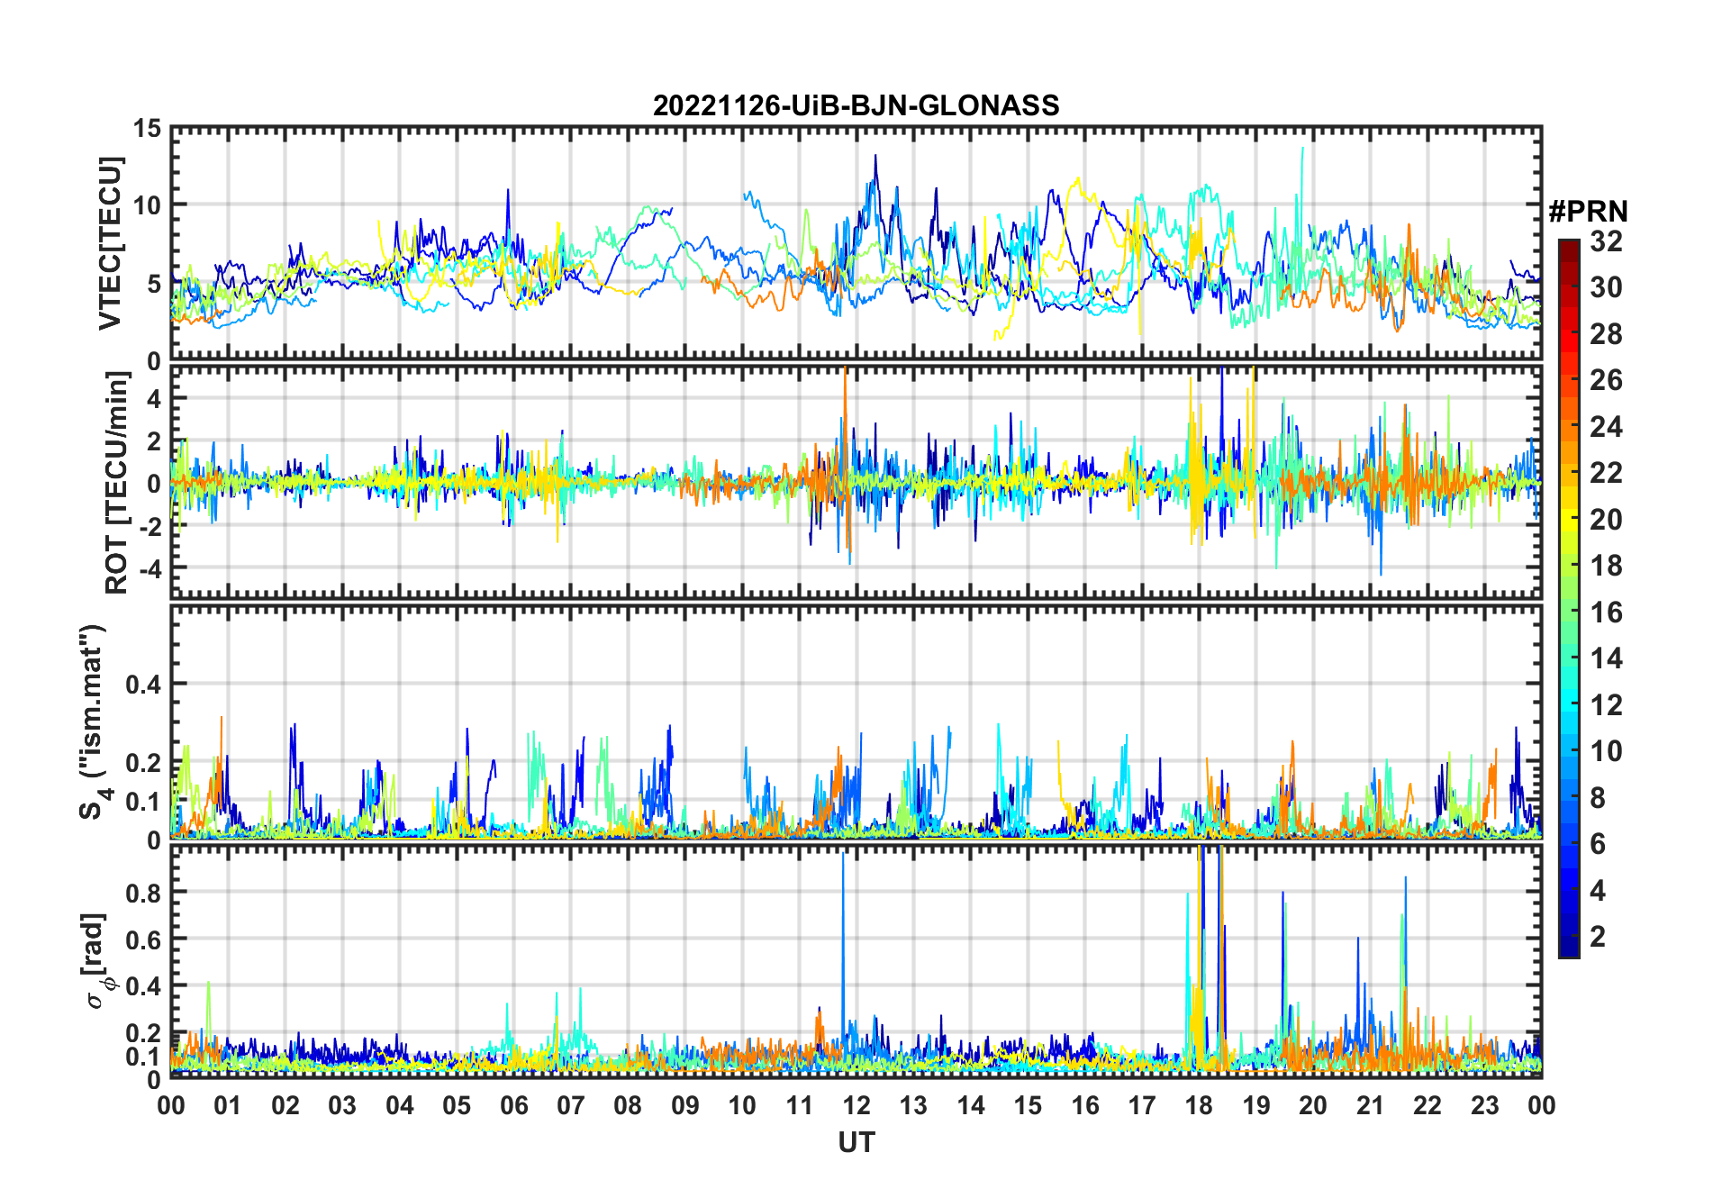Click colorbar tick label 14
1713x1198 pixels.
point(1606,658)
